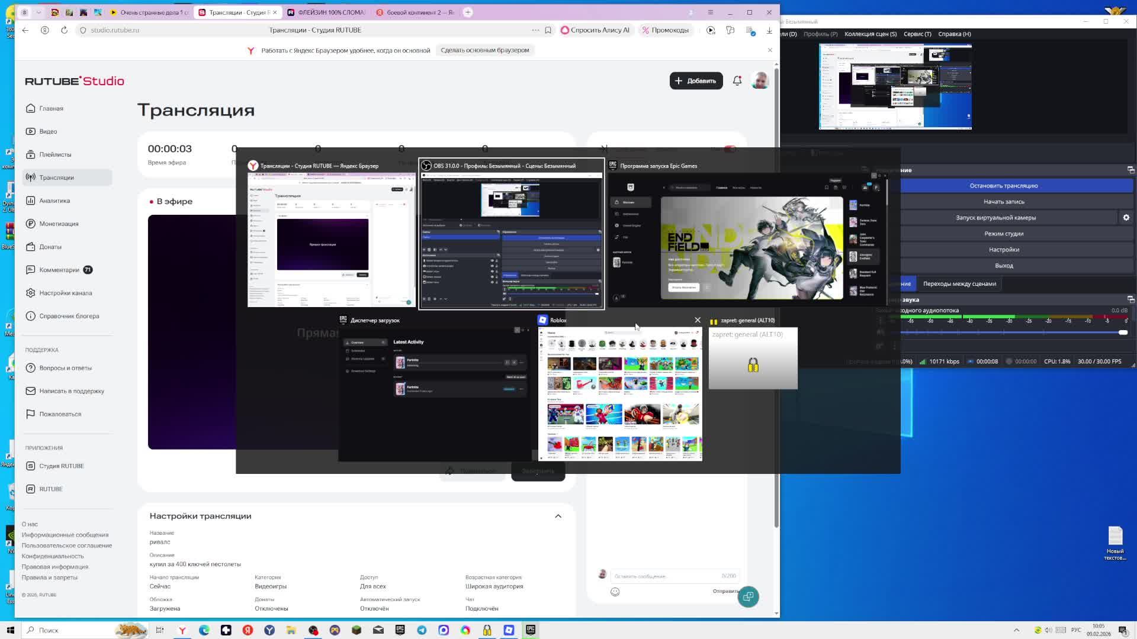1137x639 pixels.
Task: Click the notifications bell icon
Action: (737, 80)
